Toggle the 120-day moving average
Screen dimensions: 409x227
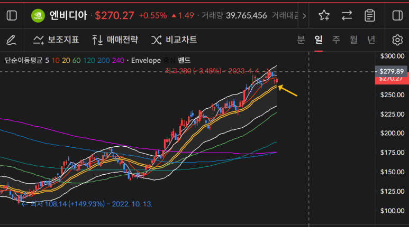[89, 60]
